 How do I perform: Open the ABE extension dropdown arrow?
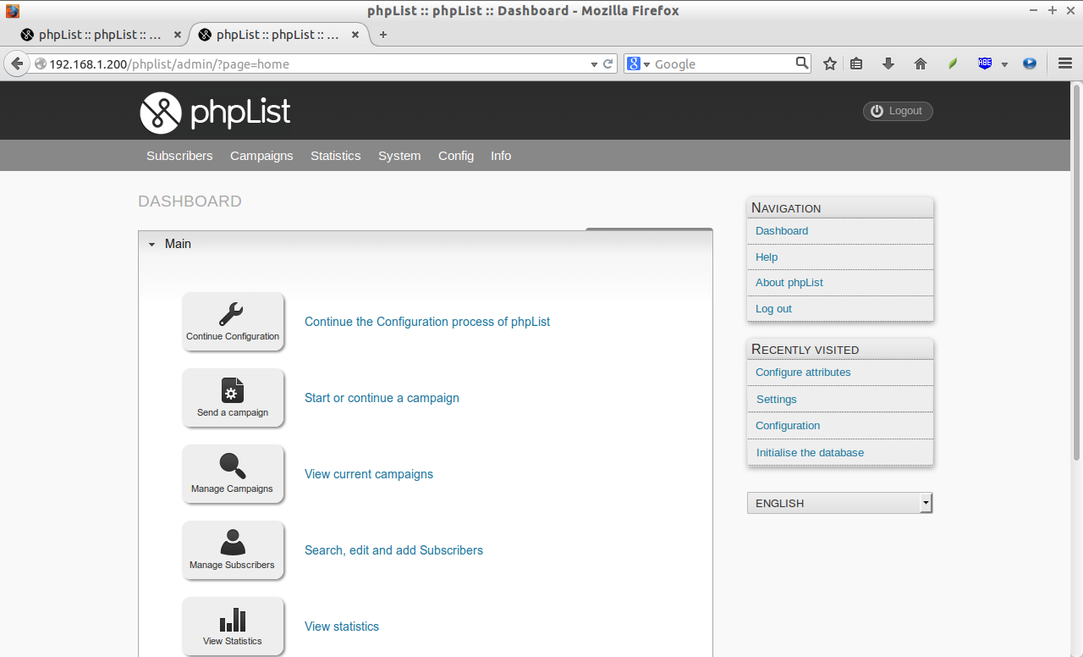pyautogui.click(x=1004, y=64)
